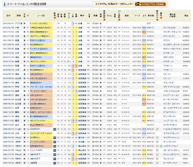Open the comment bubble in the ジュニアC row

point(157,150)
